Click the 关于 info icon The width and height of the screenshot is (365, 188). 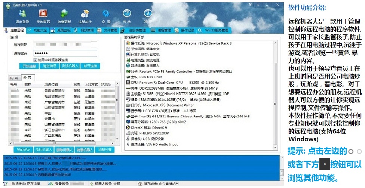pyautogui.click(x=148, y=13)
